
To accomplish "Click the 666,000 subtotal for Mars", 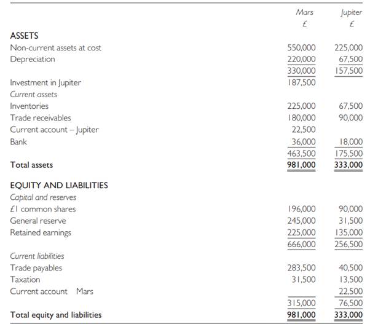I will (x=302, y=244).
